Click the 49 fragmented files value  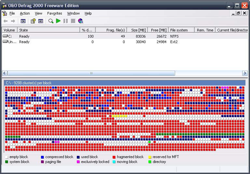coord(123,36)
